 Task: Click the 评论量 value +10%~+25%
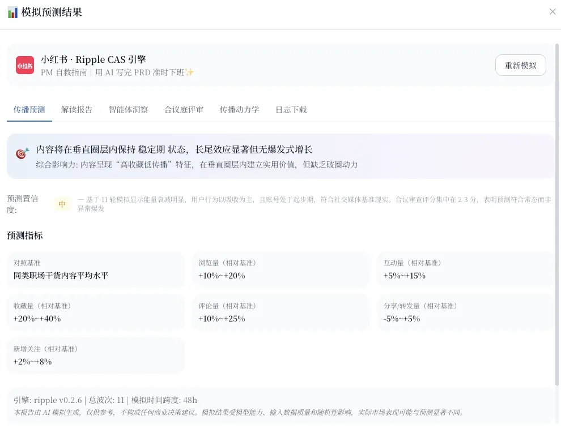point(222,319)
